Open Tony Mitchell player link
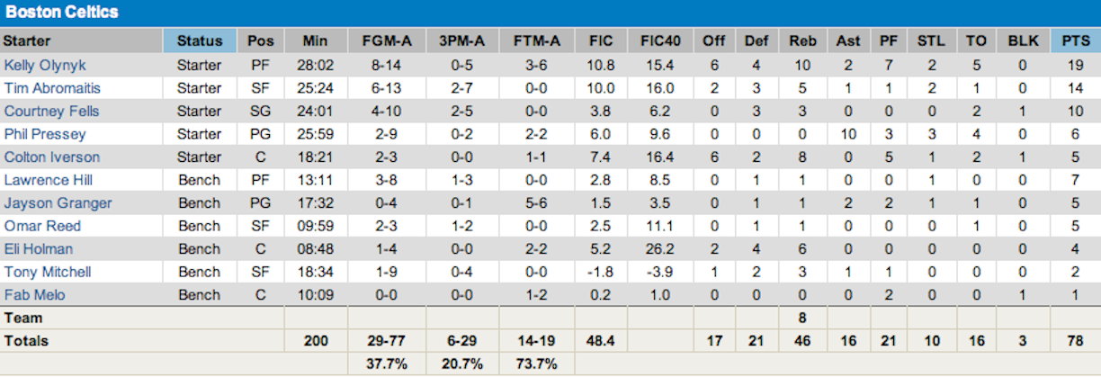1101x377 pixels. [x=48, y=272]
